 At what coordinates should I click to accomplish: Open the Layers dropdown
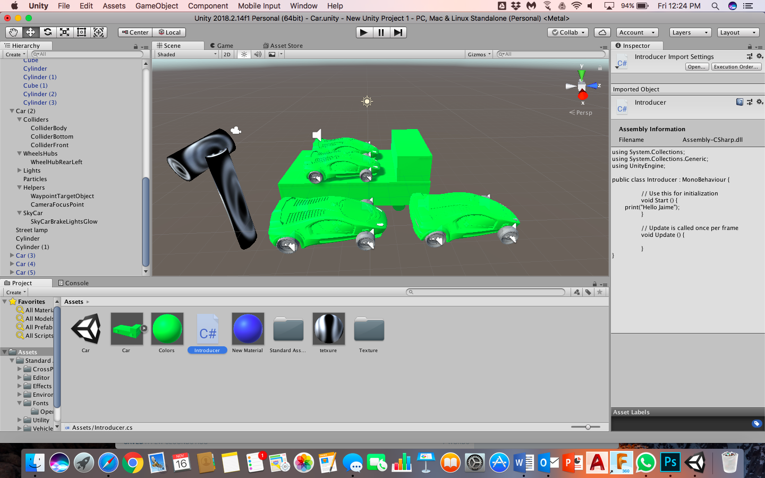click(x=690, y=32)
